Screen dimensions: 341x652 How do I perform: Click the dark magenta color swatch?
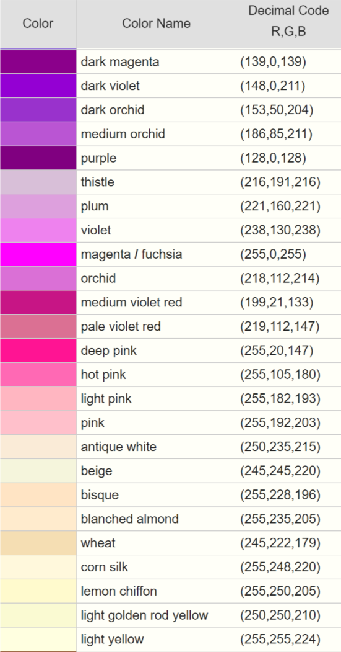(38, 62)
